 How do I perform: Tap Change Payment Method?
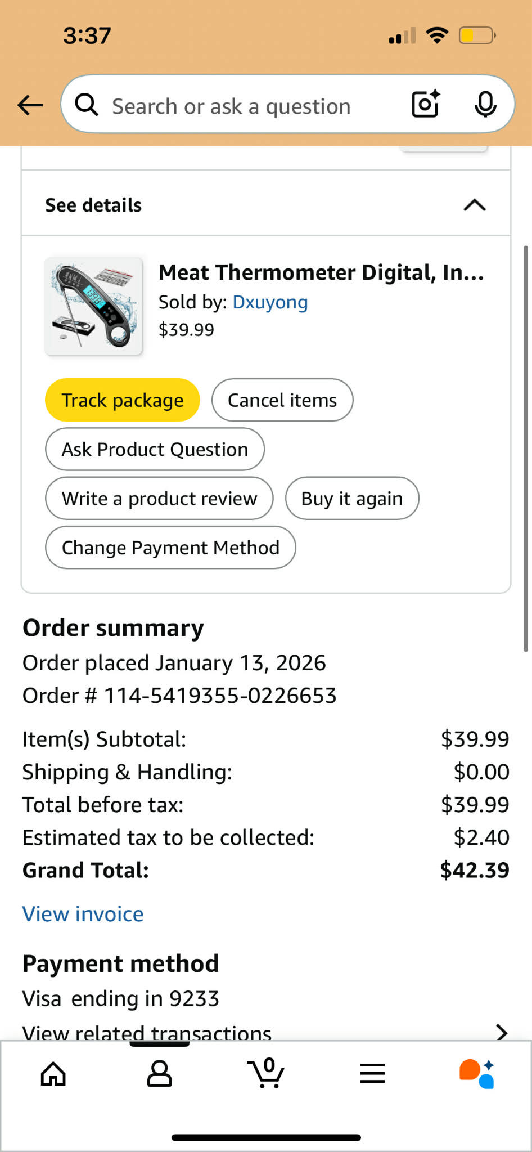[x=170, y=548]
